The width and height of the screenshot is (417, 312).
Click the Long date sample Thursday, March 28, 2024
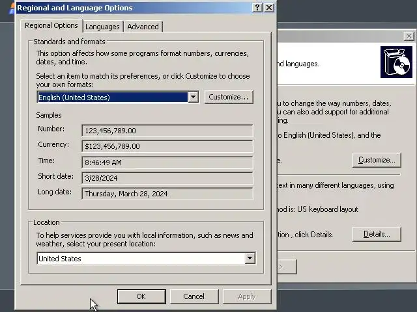167,194
